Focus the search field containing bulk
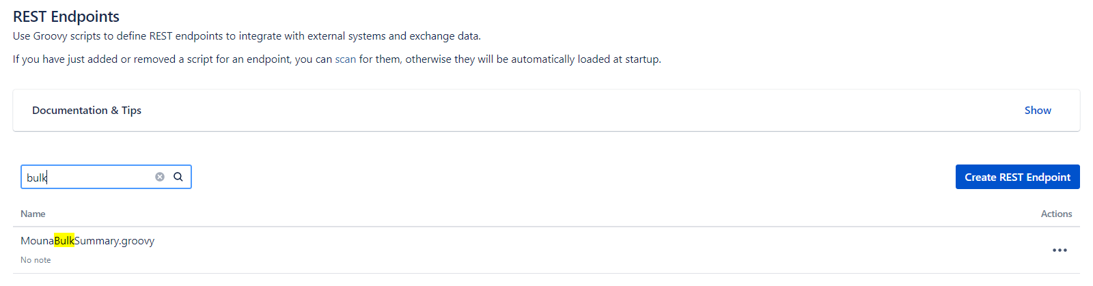Image resolution: width=1093 pixels, height=286 pixels. click(x=89, y=177)
